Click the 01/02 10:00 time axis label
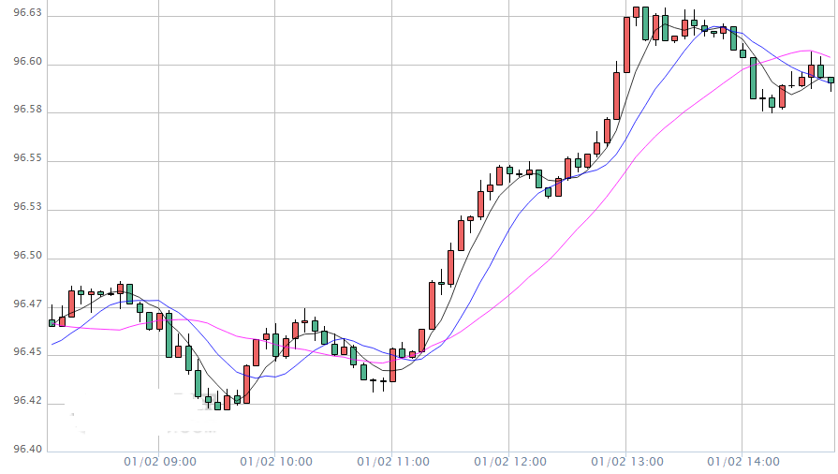Viewport: 838px width, 474px height. [275, 462]
